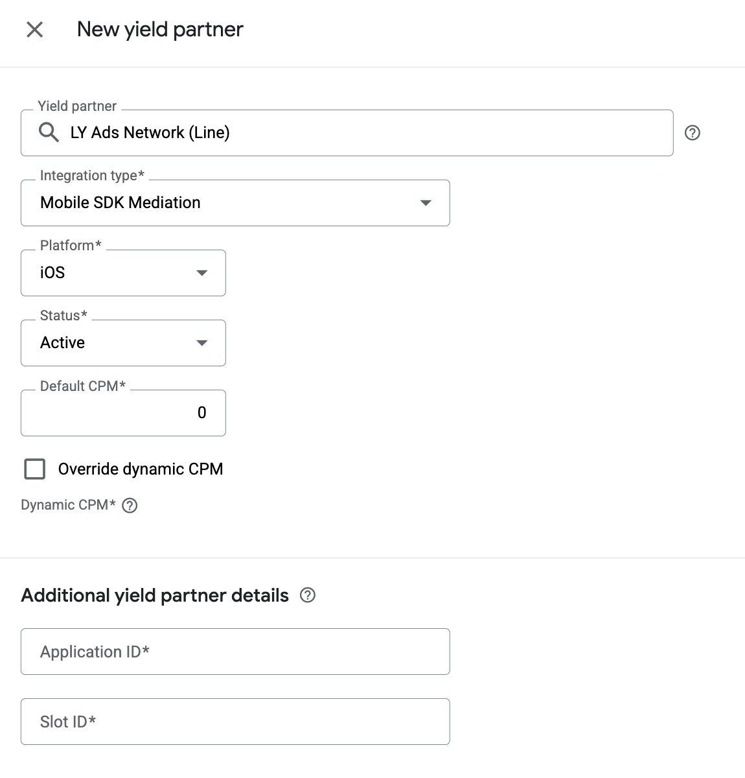The height and width of the screenshot is (778, 745).
Task: Click the New yield partner title
Action: coord(160,29)
